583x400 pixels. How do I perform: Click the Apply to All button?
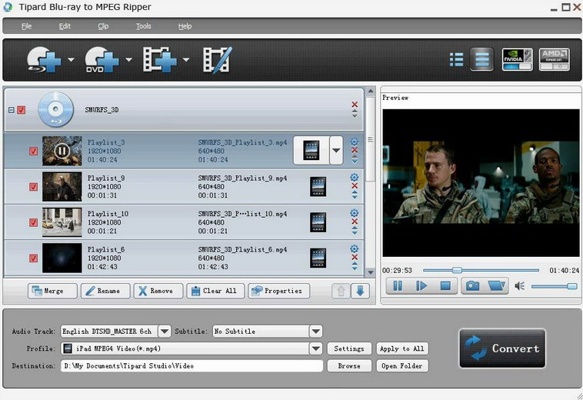401,348
